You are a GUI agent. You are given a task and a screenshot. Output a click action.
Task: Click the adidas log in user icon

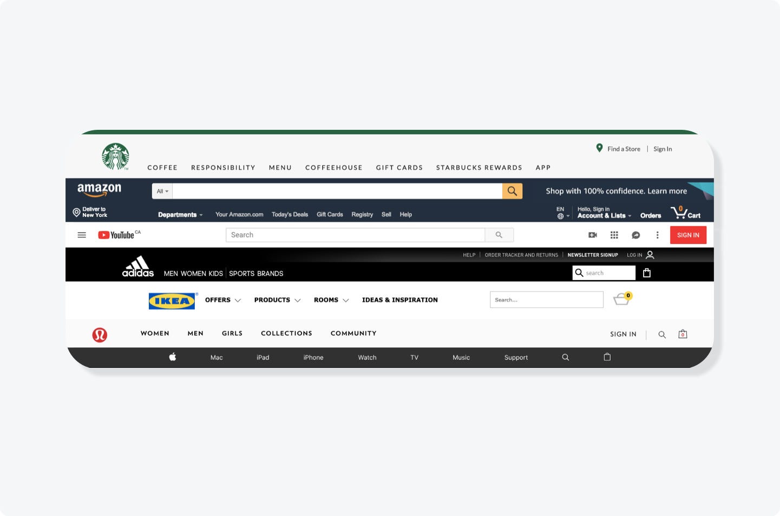(x=650, y=255)
